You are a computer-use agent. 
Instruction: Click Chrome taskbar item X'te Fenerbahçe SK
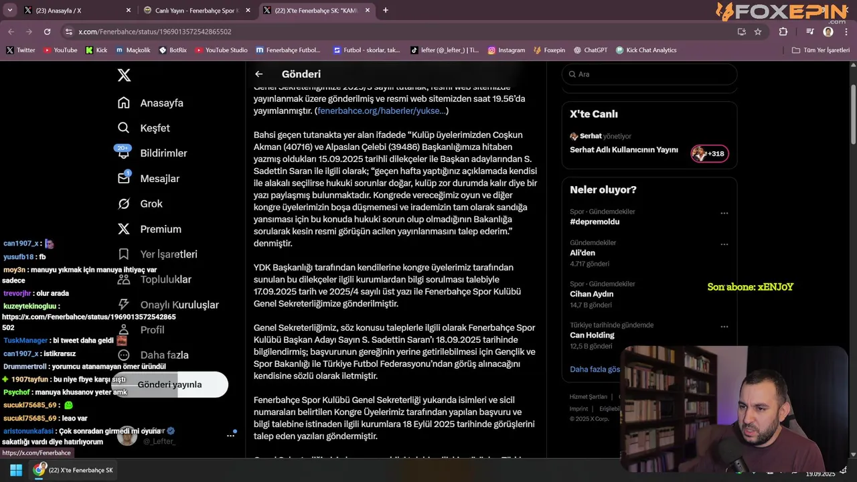(74, 470)
